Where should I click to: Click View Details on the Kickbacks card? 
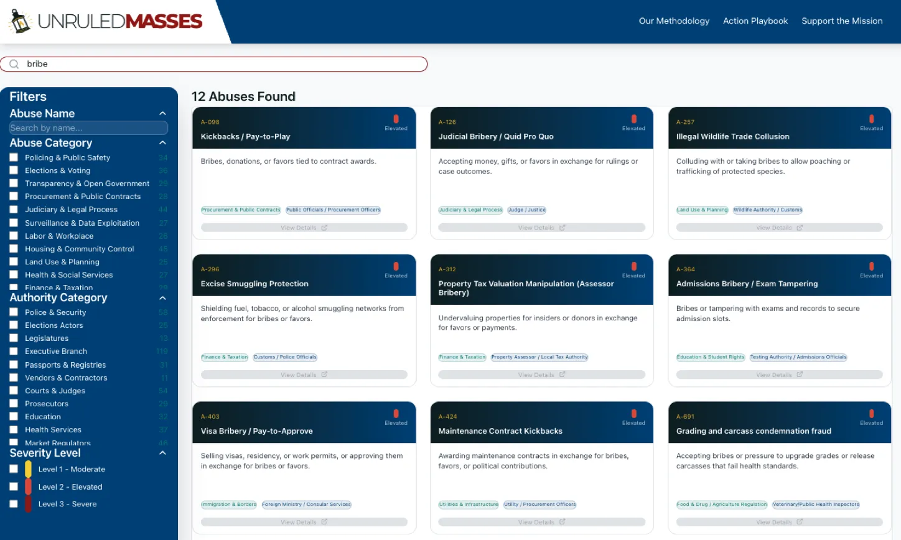click(x=304, y=227)
